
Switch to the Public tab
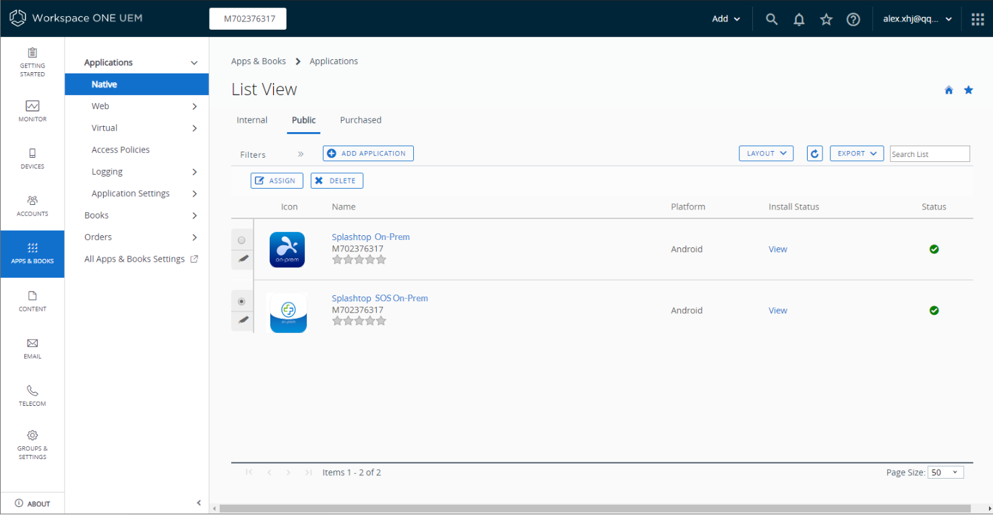(x=303, y=120)
